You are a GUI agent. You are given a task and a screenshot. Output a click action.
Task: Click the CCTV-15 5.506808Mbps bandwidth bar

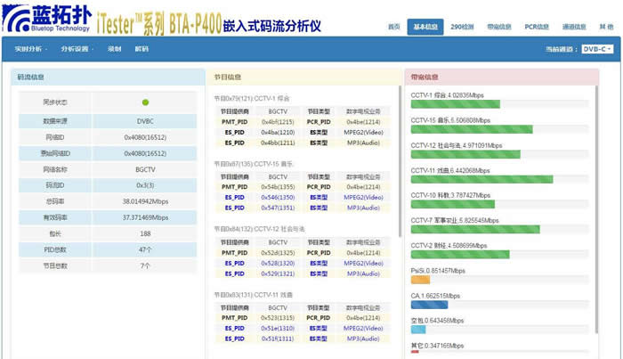tap(472, 129)
